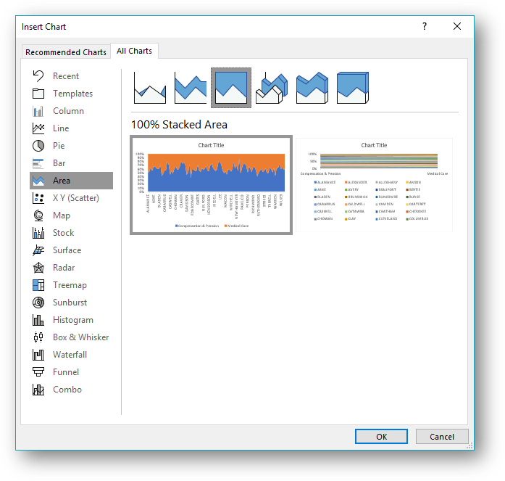Click the Help question mark button
This screenshot has width=505, height=481.
coord(425,26)
